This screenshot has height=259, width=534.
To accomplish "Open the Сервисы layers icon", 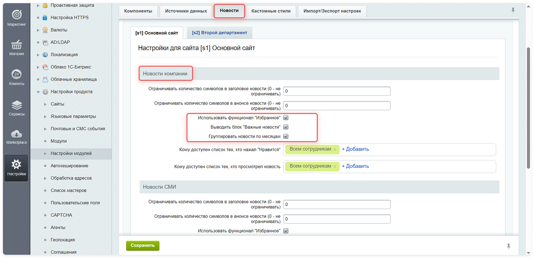I will coord(17,105).
